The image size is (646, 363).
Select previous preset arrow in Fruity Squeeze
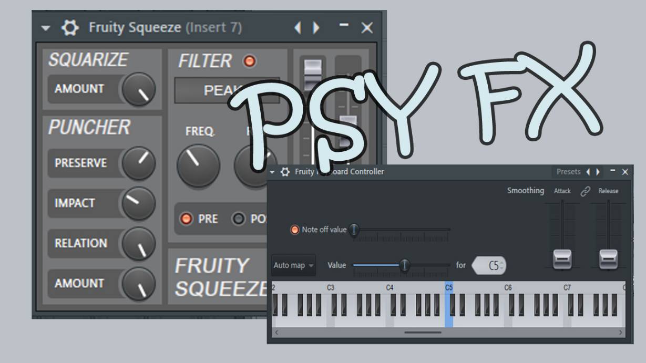(x=298, y=28)
